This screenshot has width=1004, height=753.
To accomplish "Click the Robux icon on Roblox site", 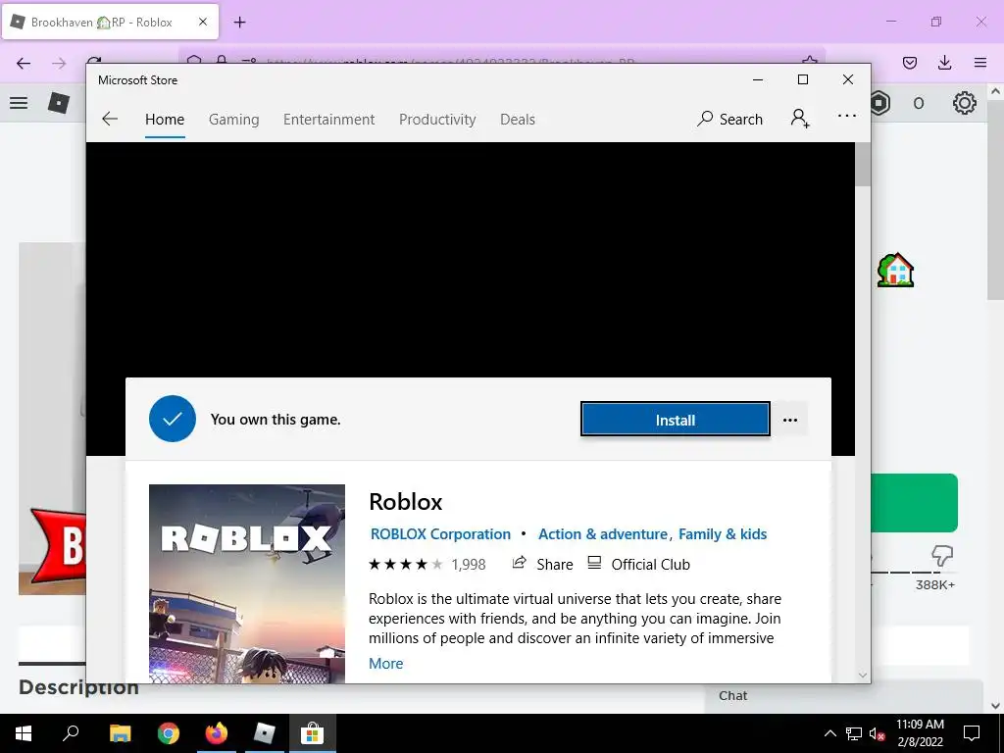I will pos(881,102).
